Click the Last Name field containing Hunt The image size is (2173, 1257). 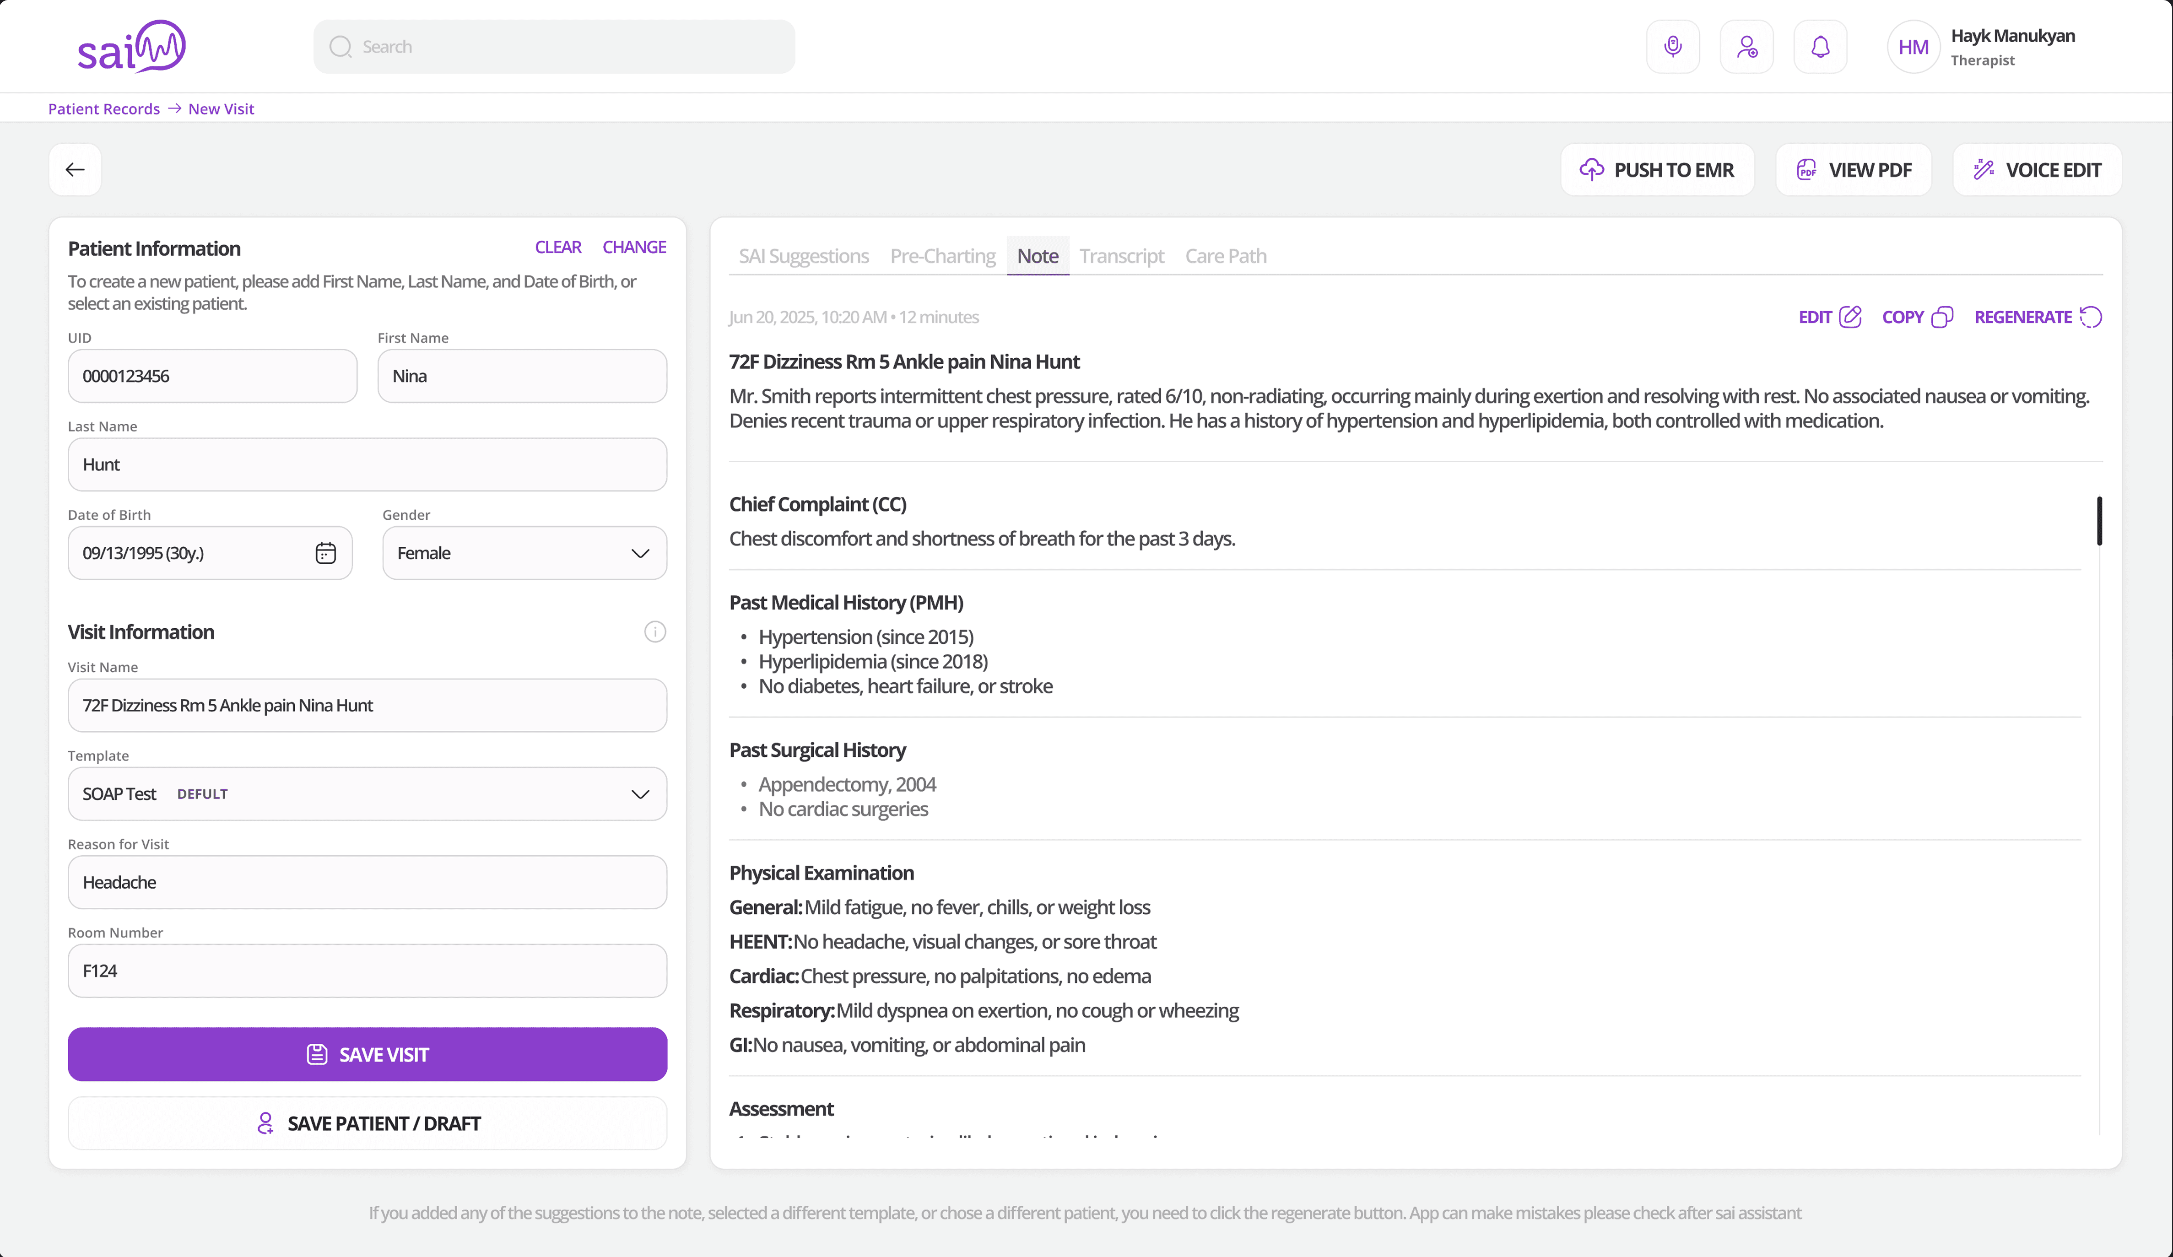368,464
